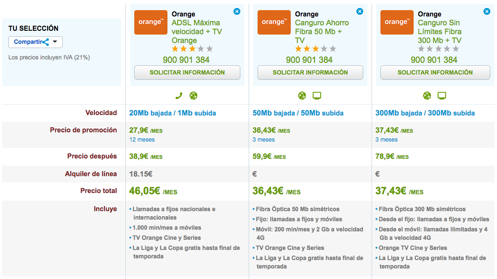
Task: Click Velocidad row label
Action: (x=101, y=113)
